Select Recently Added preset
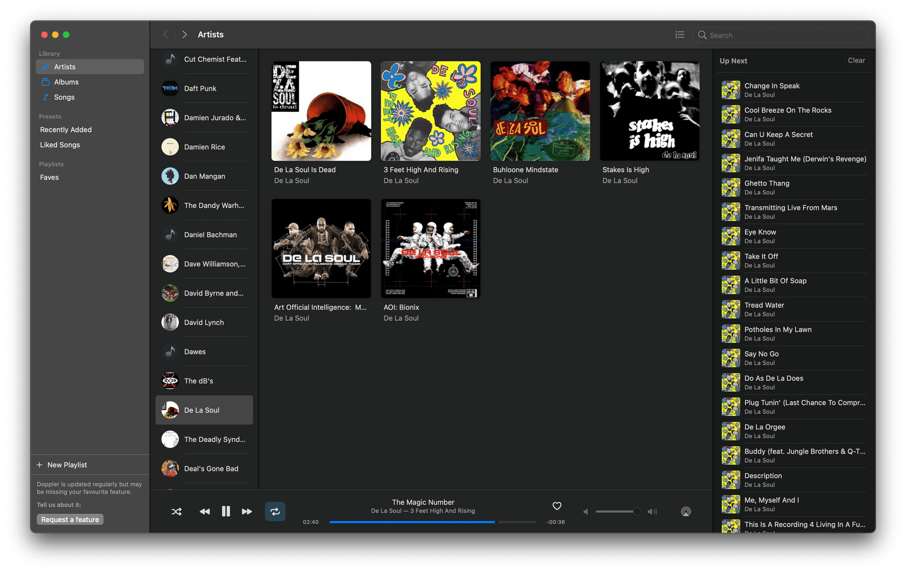The width and height of the screenshot is (906, 573). 65,130
